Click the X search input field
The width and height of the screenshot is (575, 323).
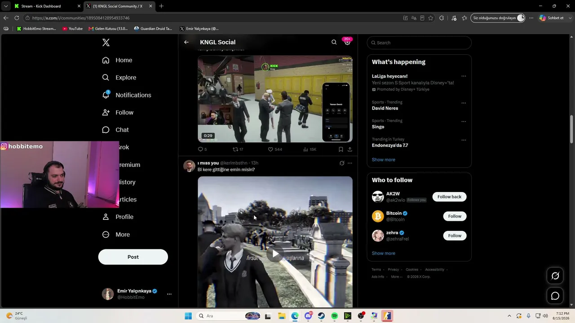click(x=419, y=43)
